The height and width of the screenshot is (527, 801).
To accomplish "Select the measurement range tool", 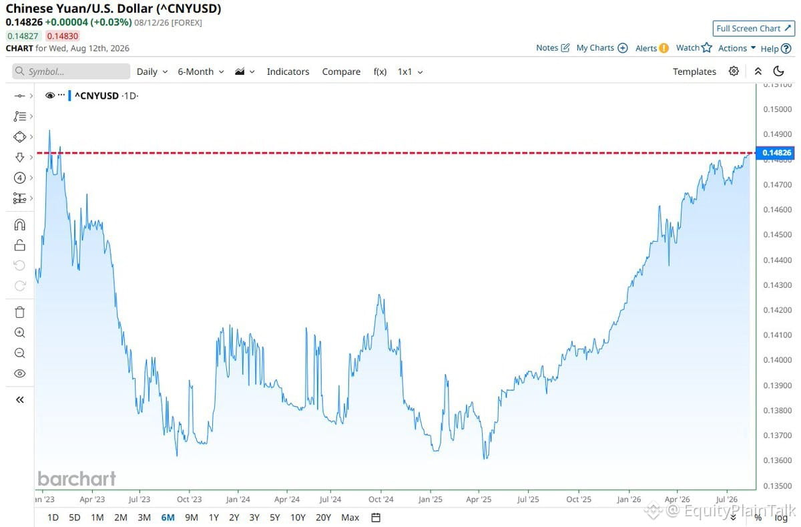I will 19,198.
